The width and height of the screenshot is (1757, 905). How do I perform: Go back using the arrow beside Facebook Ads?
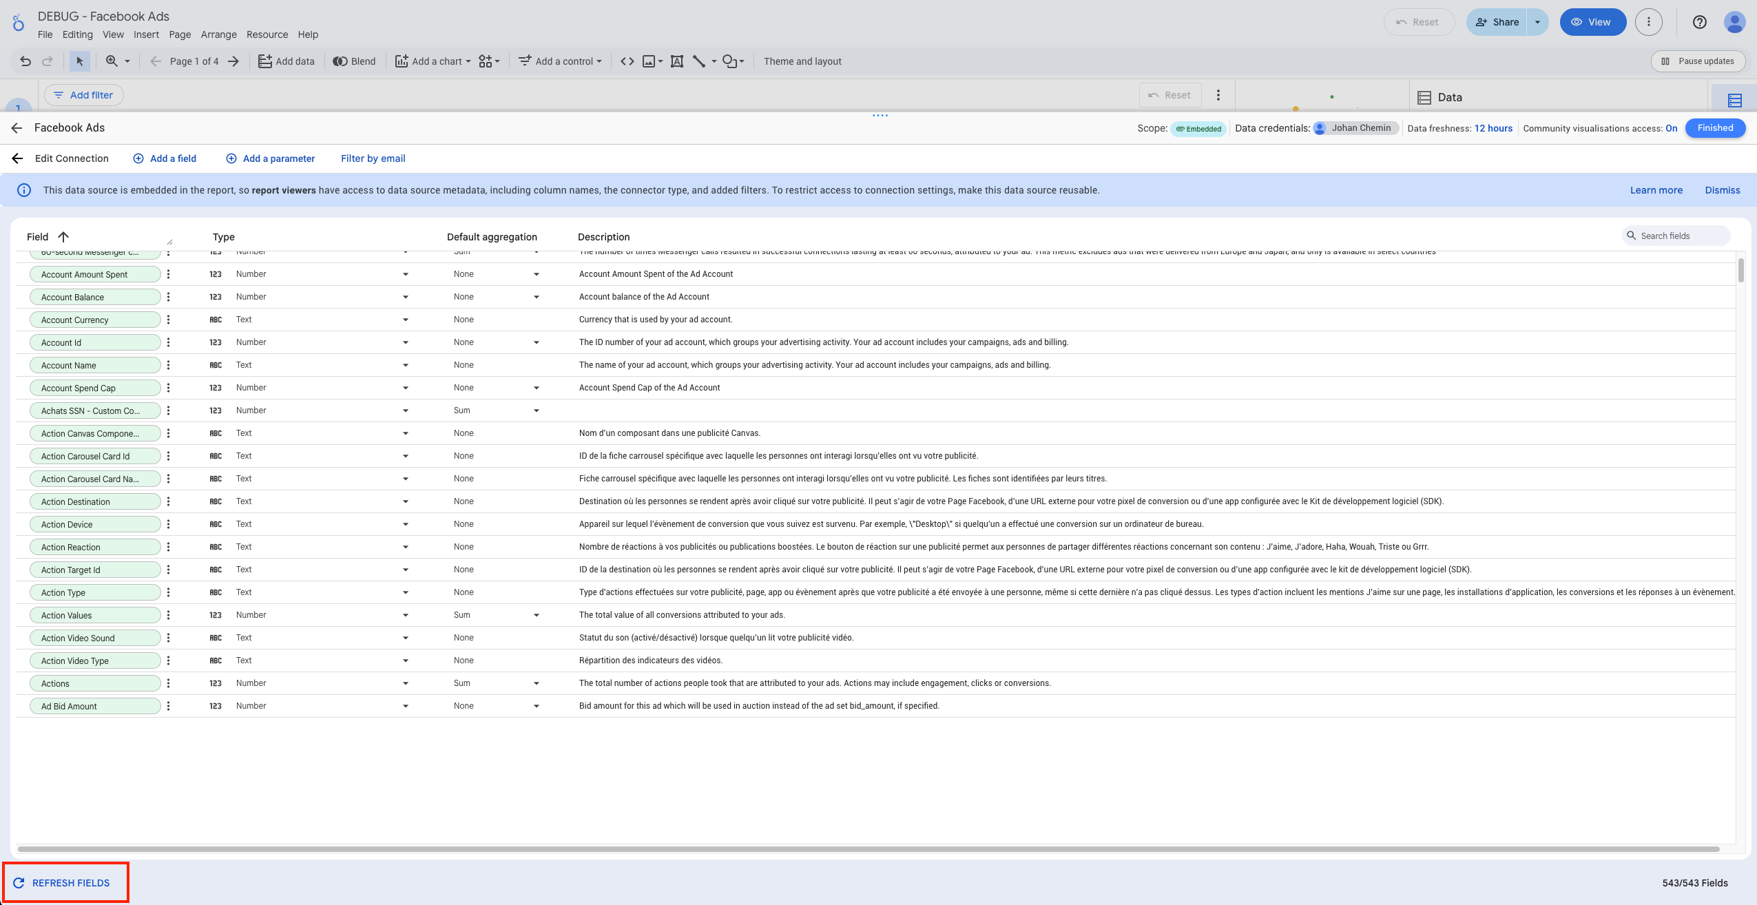pos(17,128)
